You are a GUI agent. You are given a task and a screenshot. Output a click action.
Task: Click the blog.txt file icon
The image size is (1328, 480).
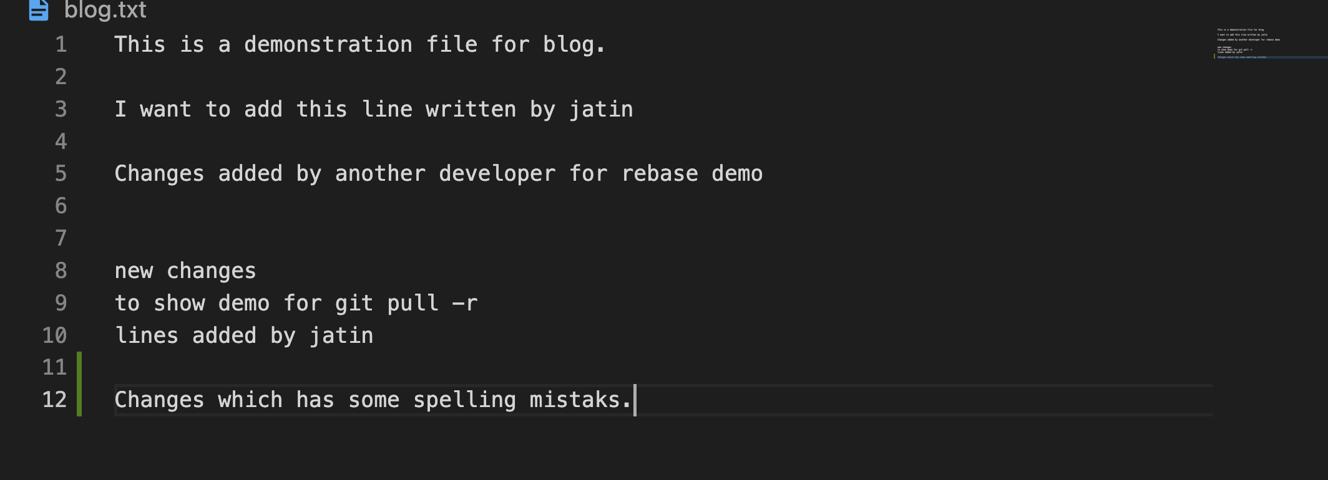click(x=39, y=10)
